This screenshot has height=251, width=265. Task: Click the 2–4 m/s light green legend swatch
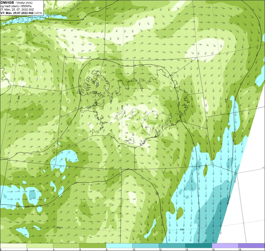[x=40, y=246]
